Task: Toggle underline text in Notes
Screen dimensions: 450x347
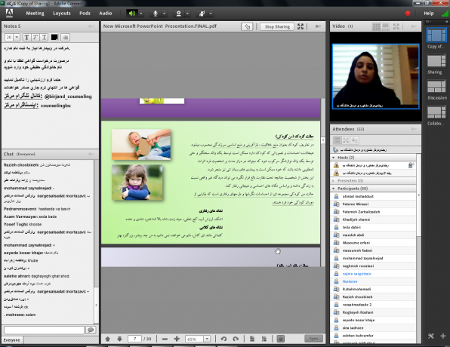Action: (45, 37)
